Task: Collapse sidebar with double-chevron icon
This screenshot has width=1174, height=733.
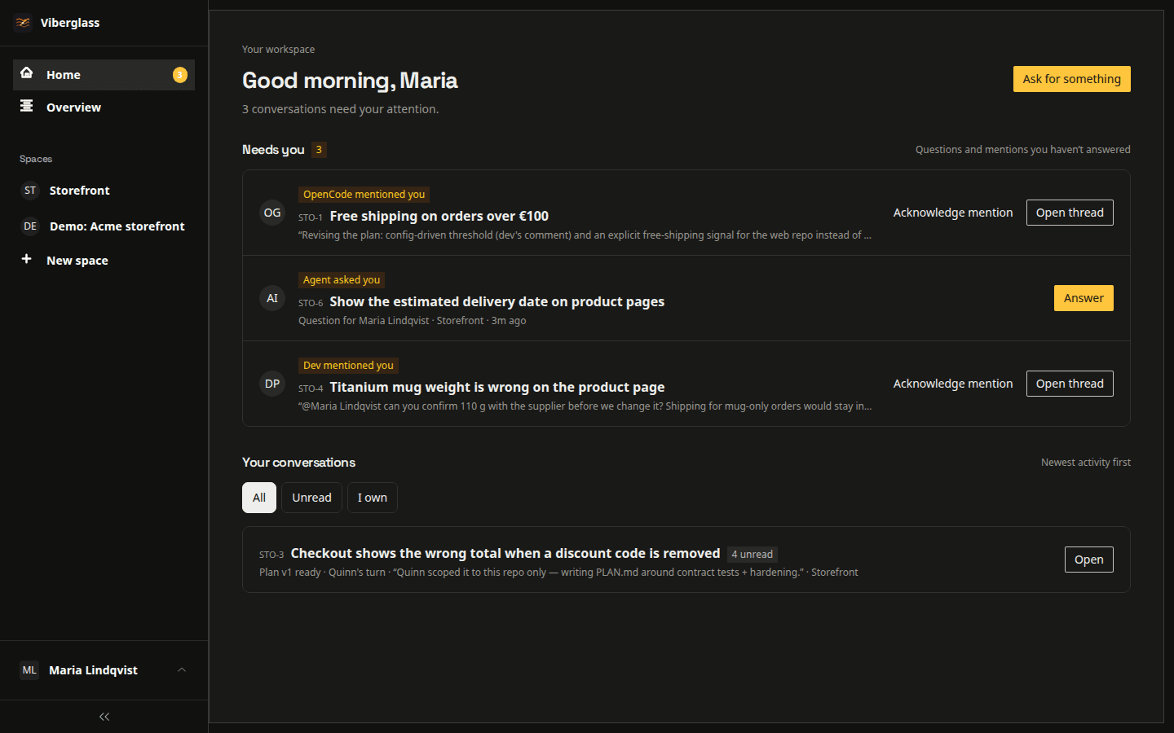Action: [104, 717]
